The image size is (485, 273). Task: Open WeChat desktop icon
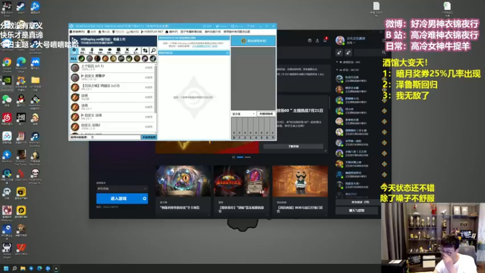(x=7, y=101)
